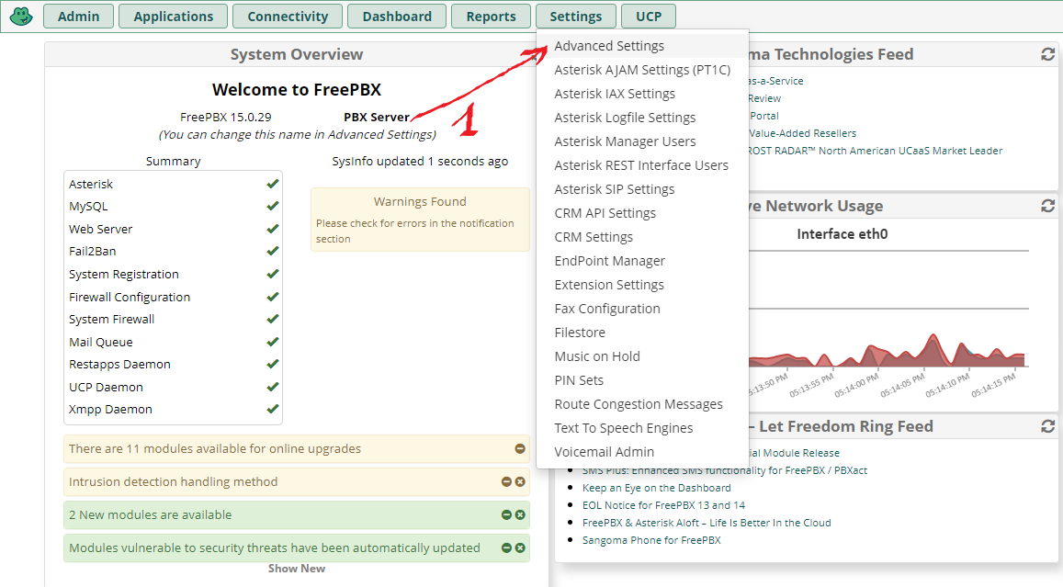Screen dimensions: 1063x587
Task: Click the Warnings Found notice box
Action: click(420, 220)
